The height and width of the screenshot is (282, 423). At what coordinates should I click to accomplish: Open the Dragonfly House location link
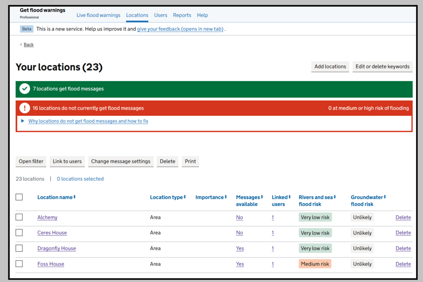pyautogui.click(x=56, y=249)
